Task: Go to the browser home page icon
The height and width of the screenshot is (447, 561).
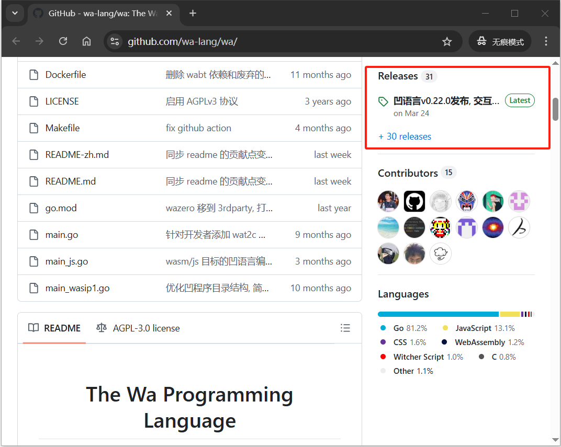Action: 87,41
